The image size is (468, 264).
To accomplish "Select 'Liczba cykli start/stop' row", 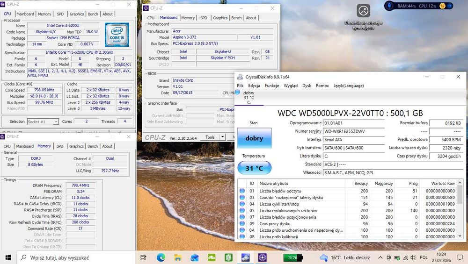I will (x=347, y=204).
